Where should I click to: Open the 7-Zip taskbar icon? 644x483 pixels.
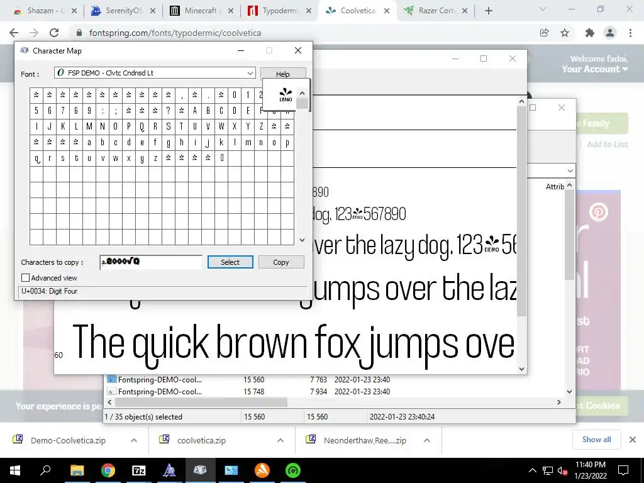click(139, 470)
